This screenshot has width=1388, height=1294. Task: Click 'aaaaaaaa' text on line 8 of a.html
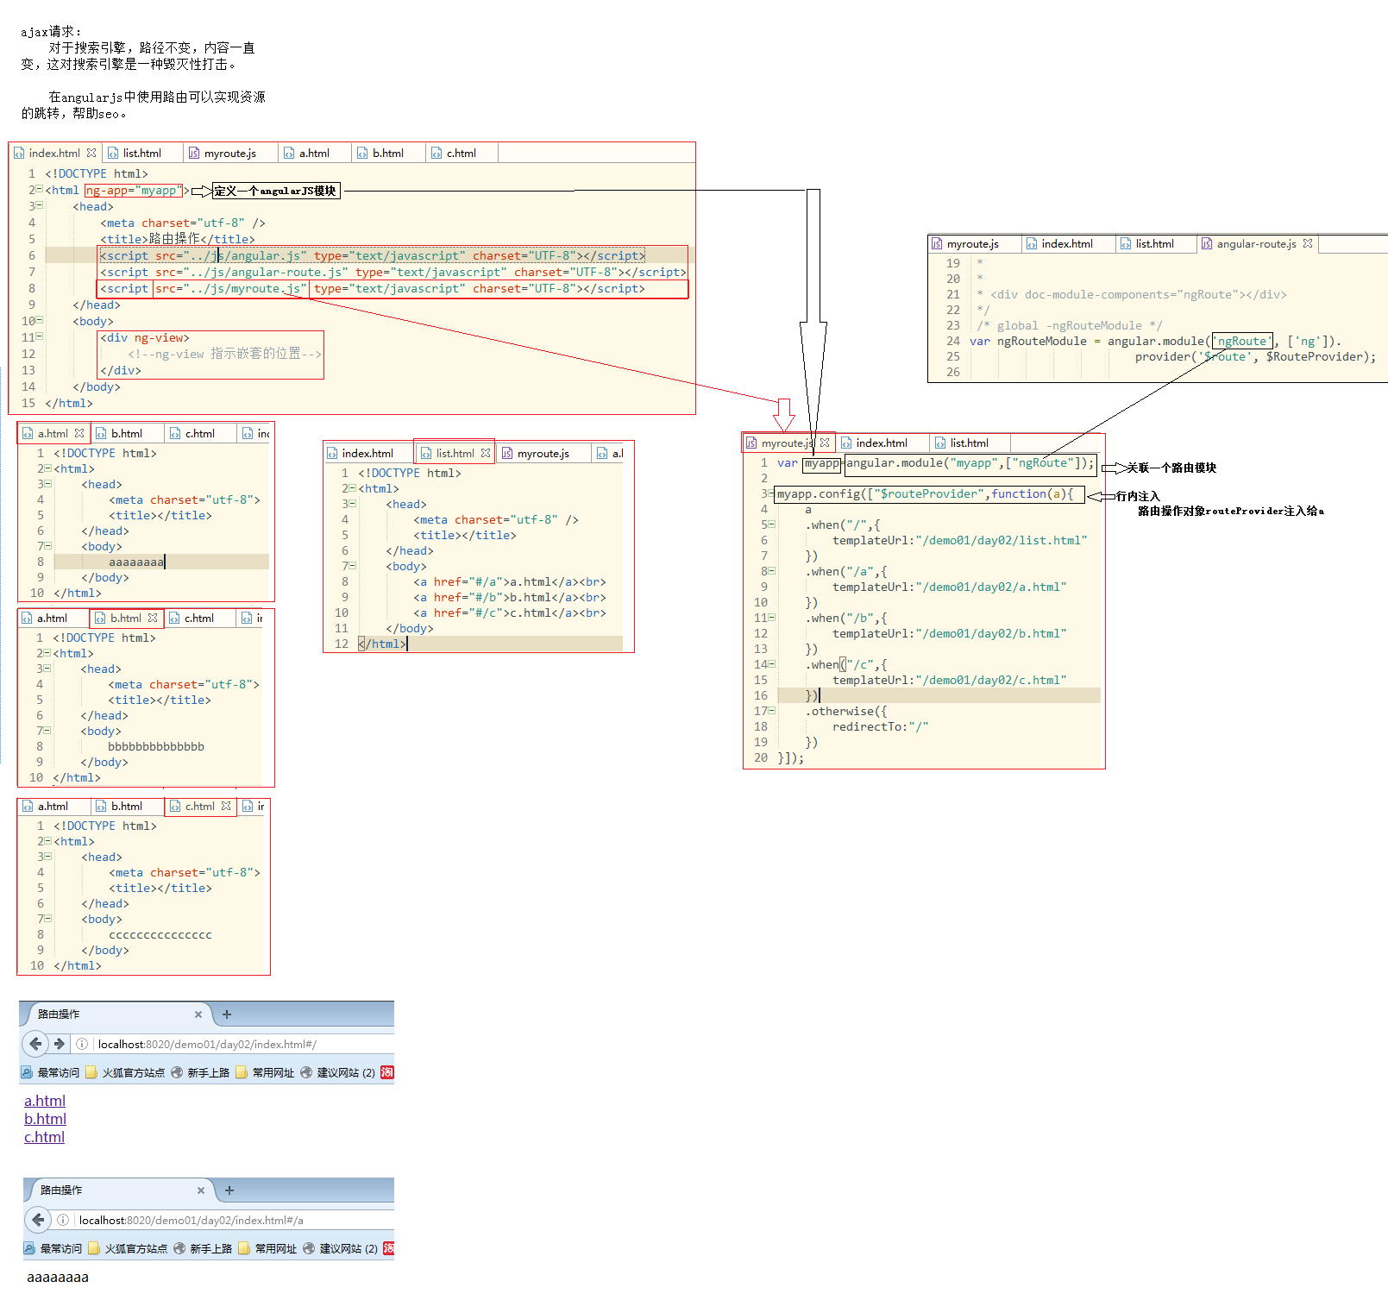point(136,562)
